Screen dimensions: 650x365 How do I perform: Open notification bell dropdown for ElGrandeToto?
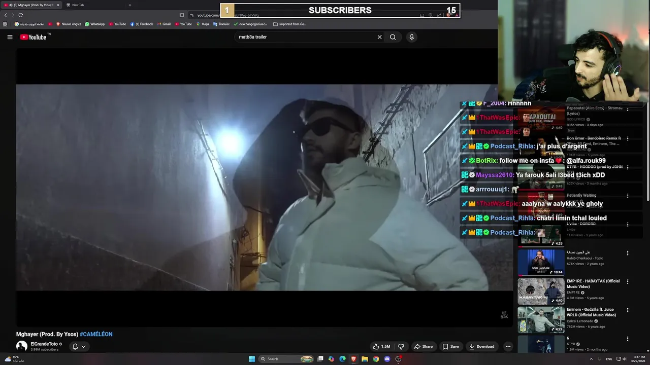click(79, 347)
